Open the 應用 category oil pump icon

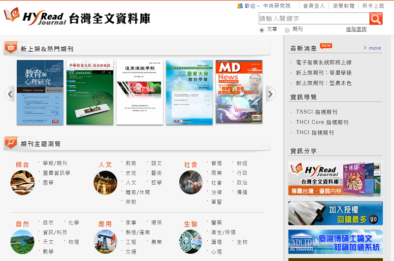click(105, 241)
